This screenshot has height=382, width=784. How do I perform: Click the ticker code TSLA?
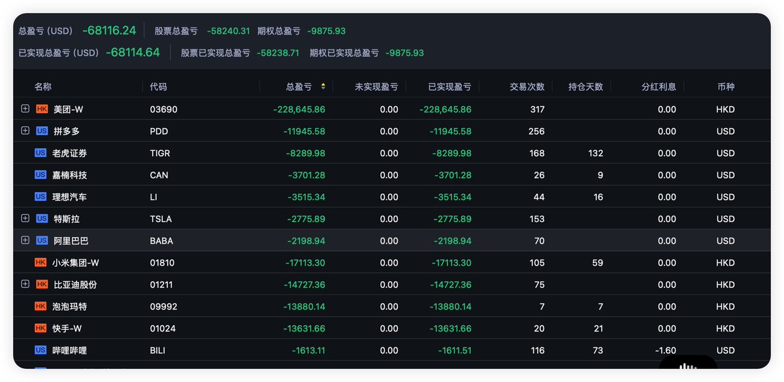161,219
